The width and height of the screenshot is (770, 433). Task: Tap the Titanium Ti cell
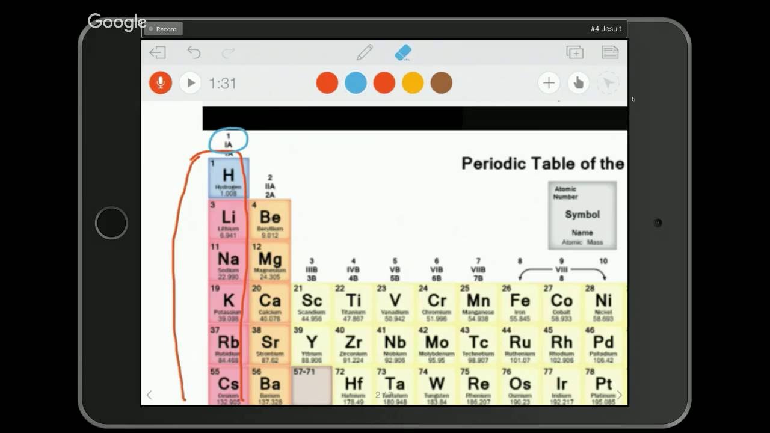point(353,304)
